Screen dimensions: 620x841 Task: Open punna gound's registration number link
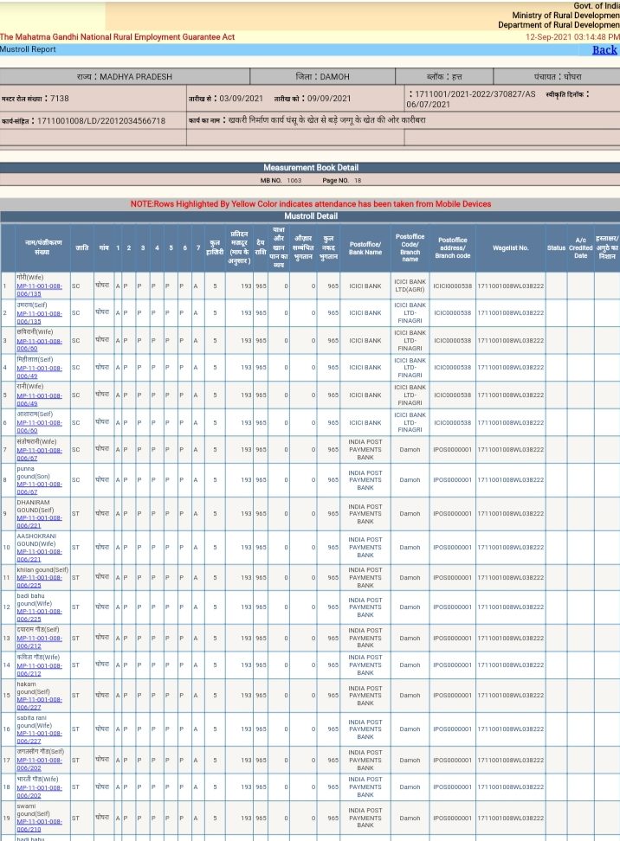[x=39, y=488]
